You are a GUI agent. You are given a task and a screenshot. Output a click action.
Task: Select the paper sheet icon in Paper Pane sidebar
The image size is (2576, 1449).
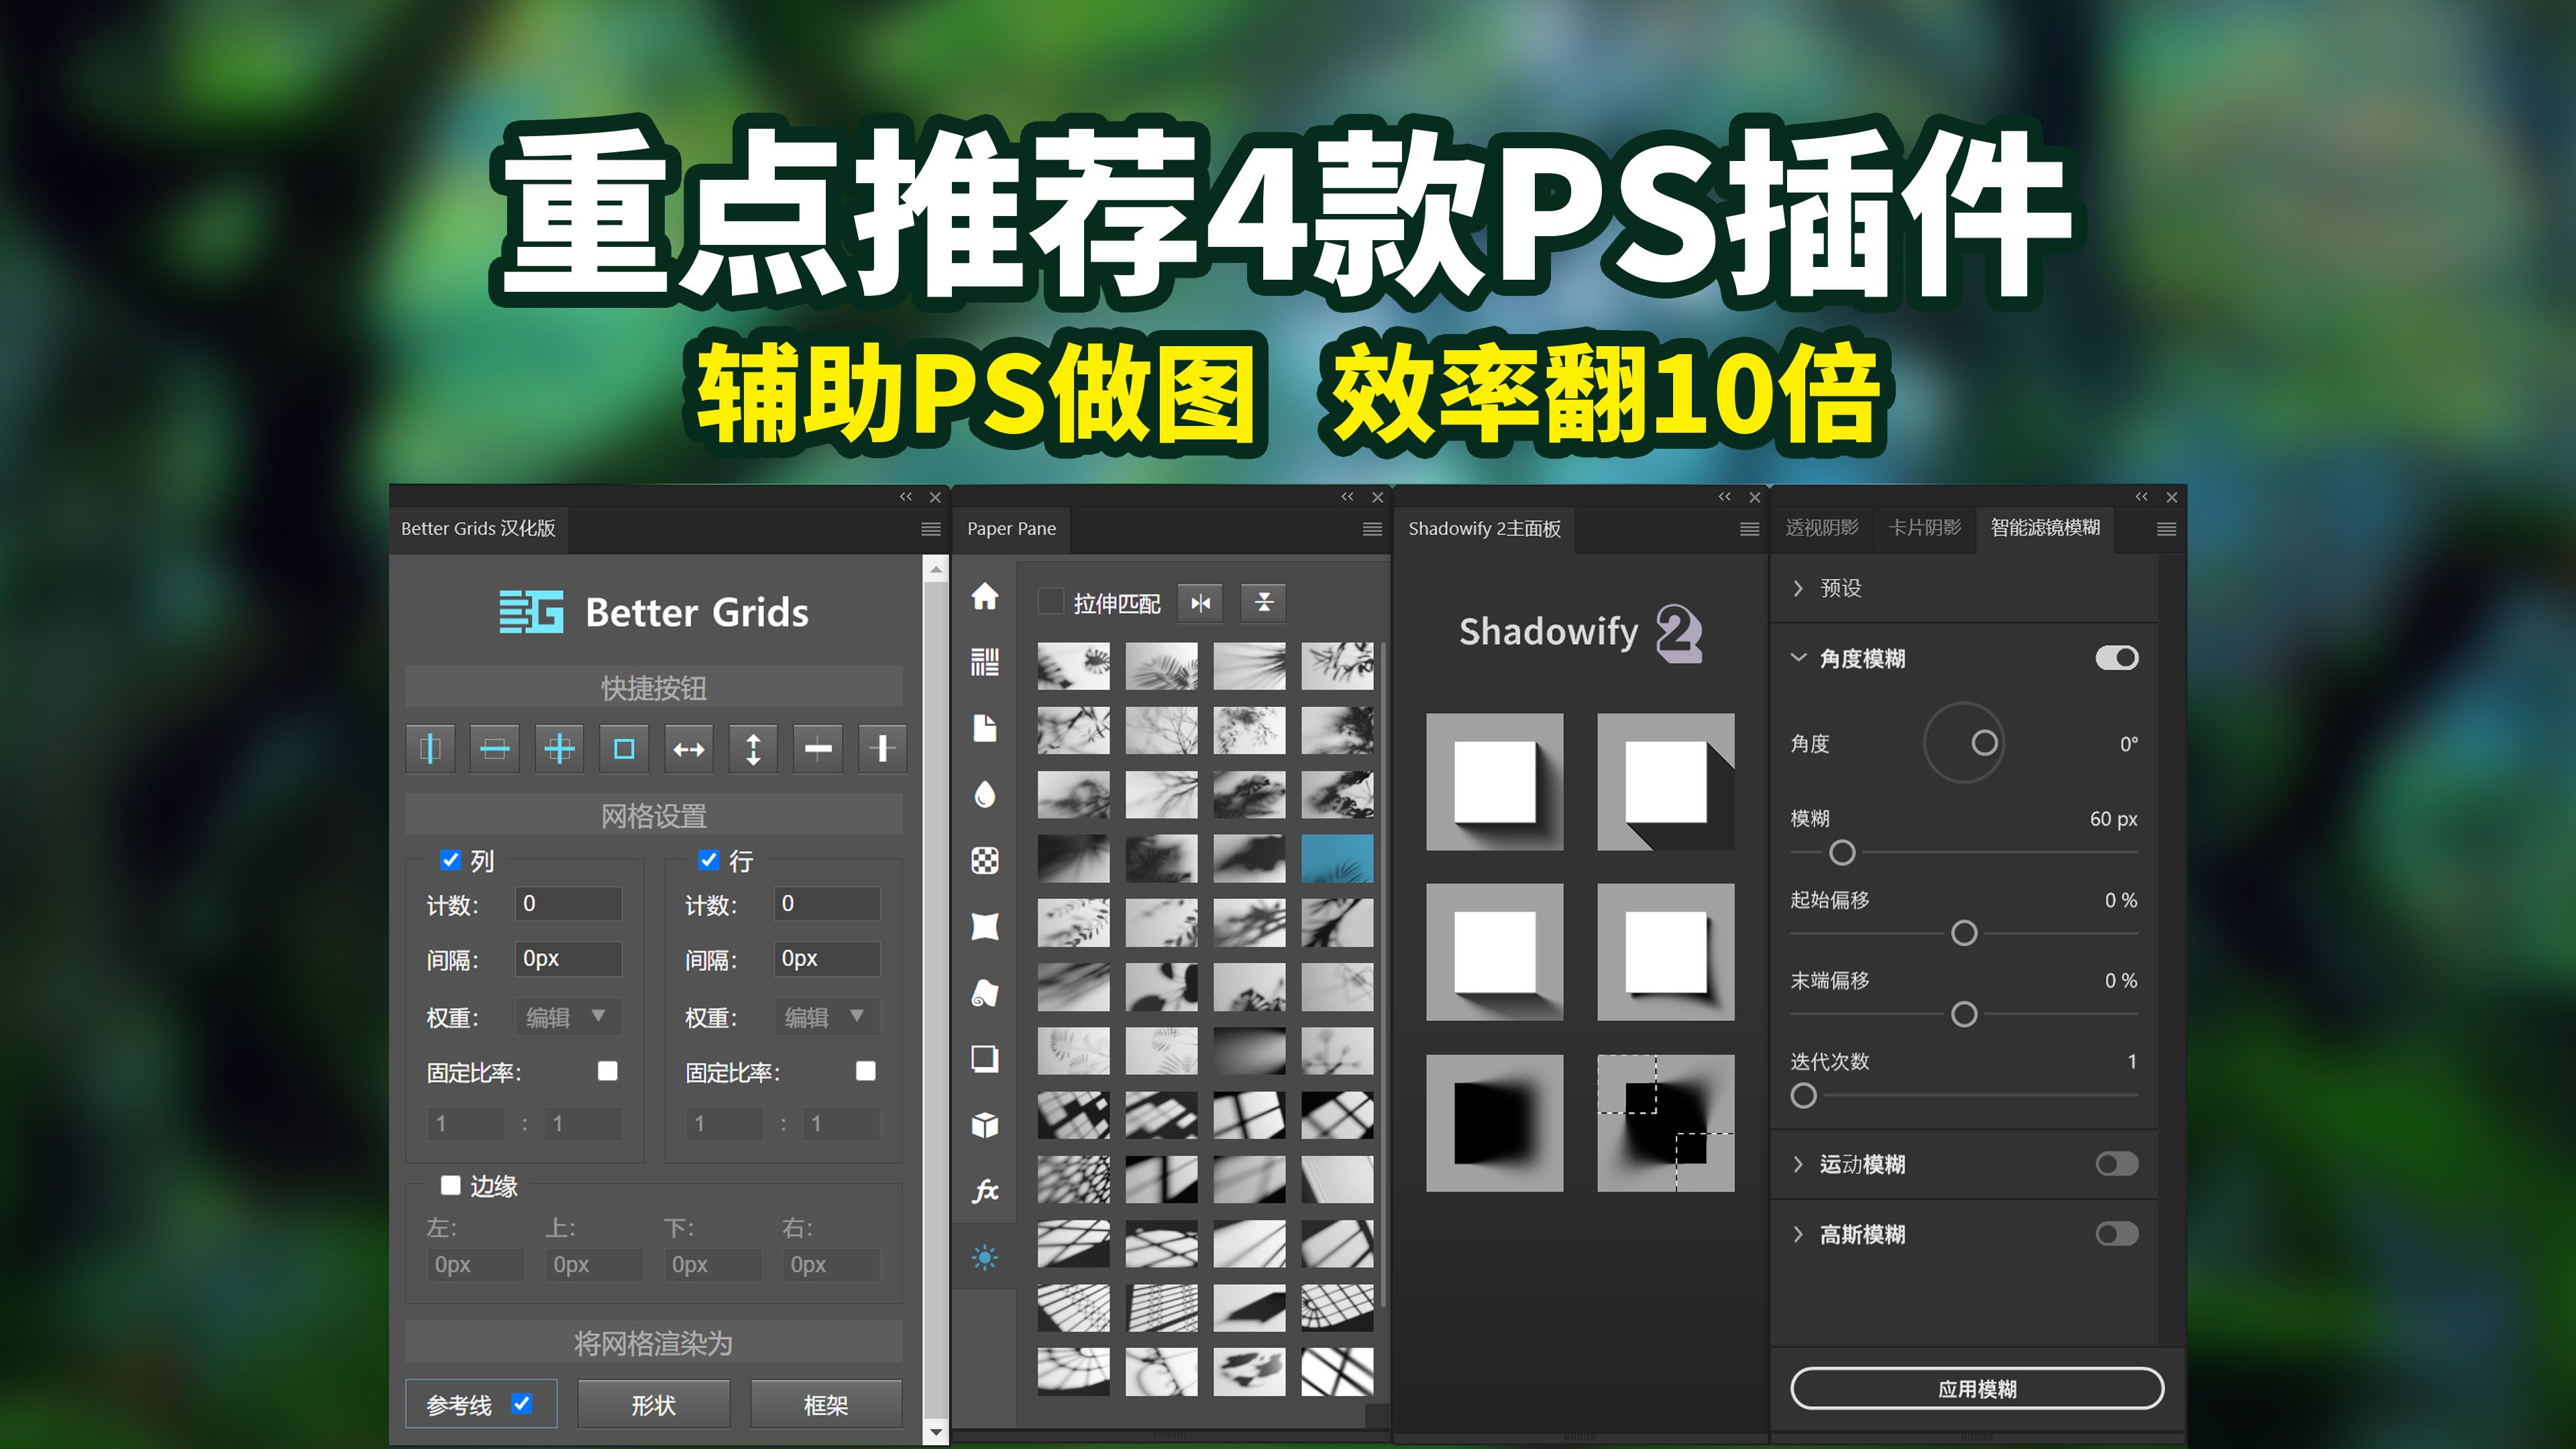(985, 728)
